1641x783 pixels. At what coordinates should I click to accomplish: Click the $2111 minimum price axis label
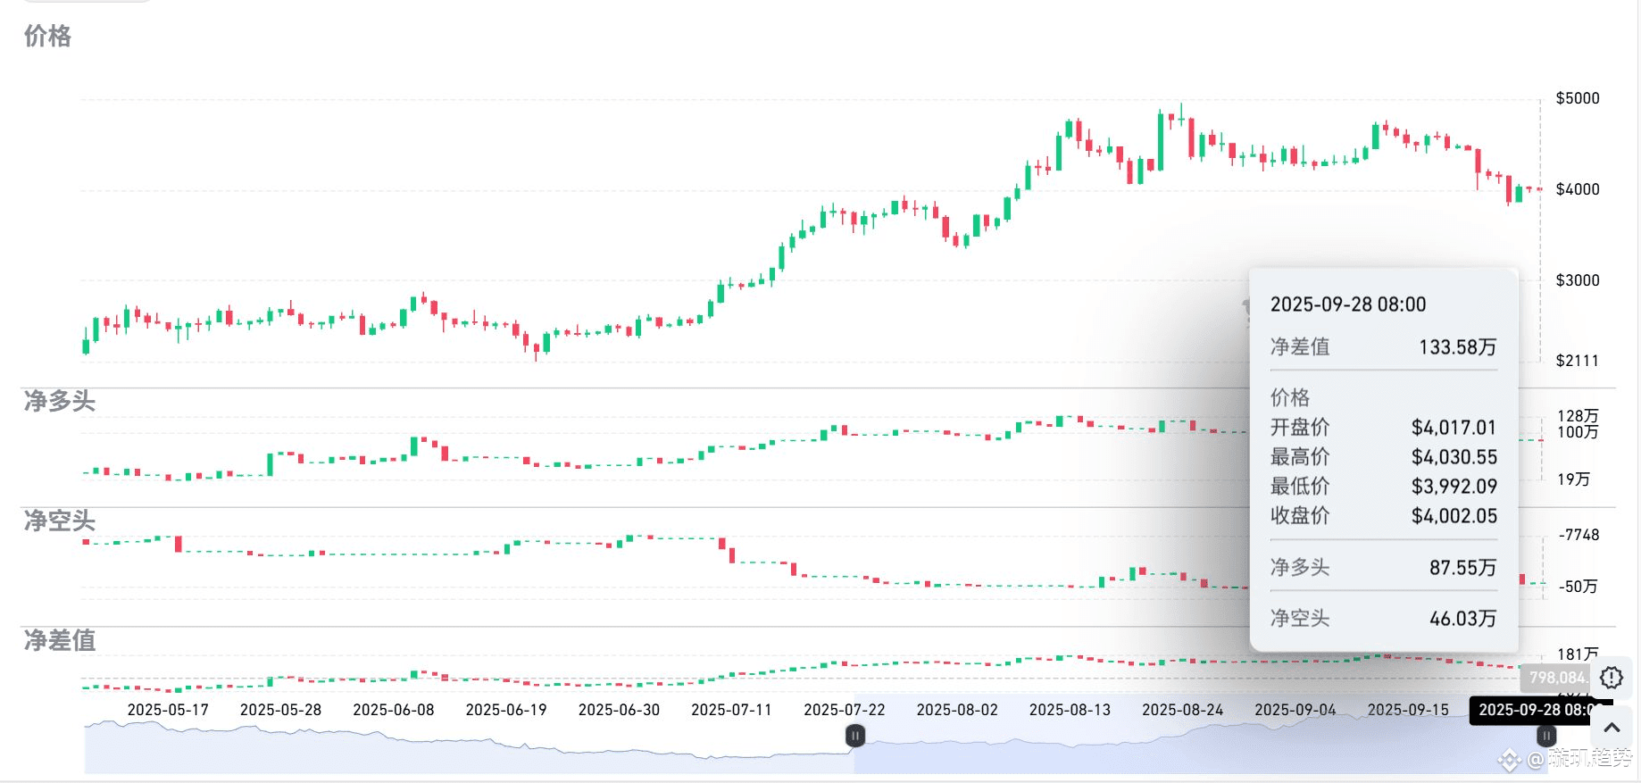[1577, 361]
